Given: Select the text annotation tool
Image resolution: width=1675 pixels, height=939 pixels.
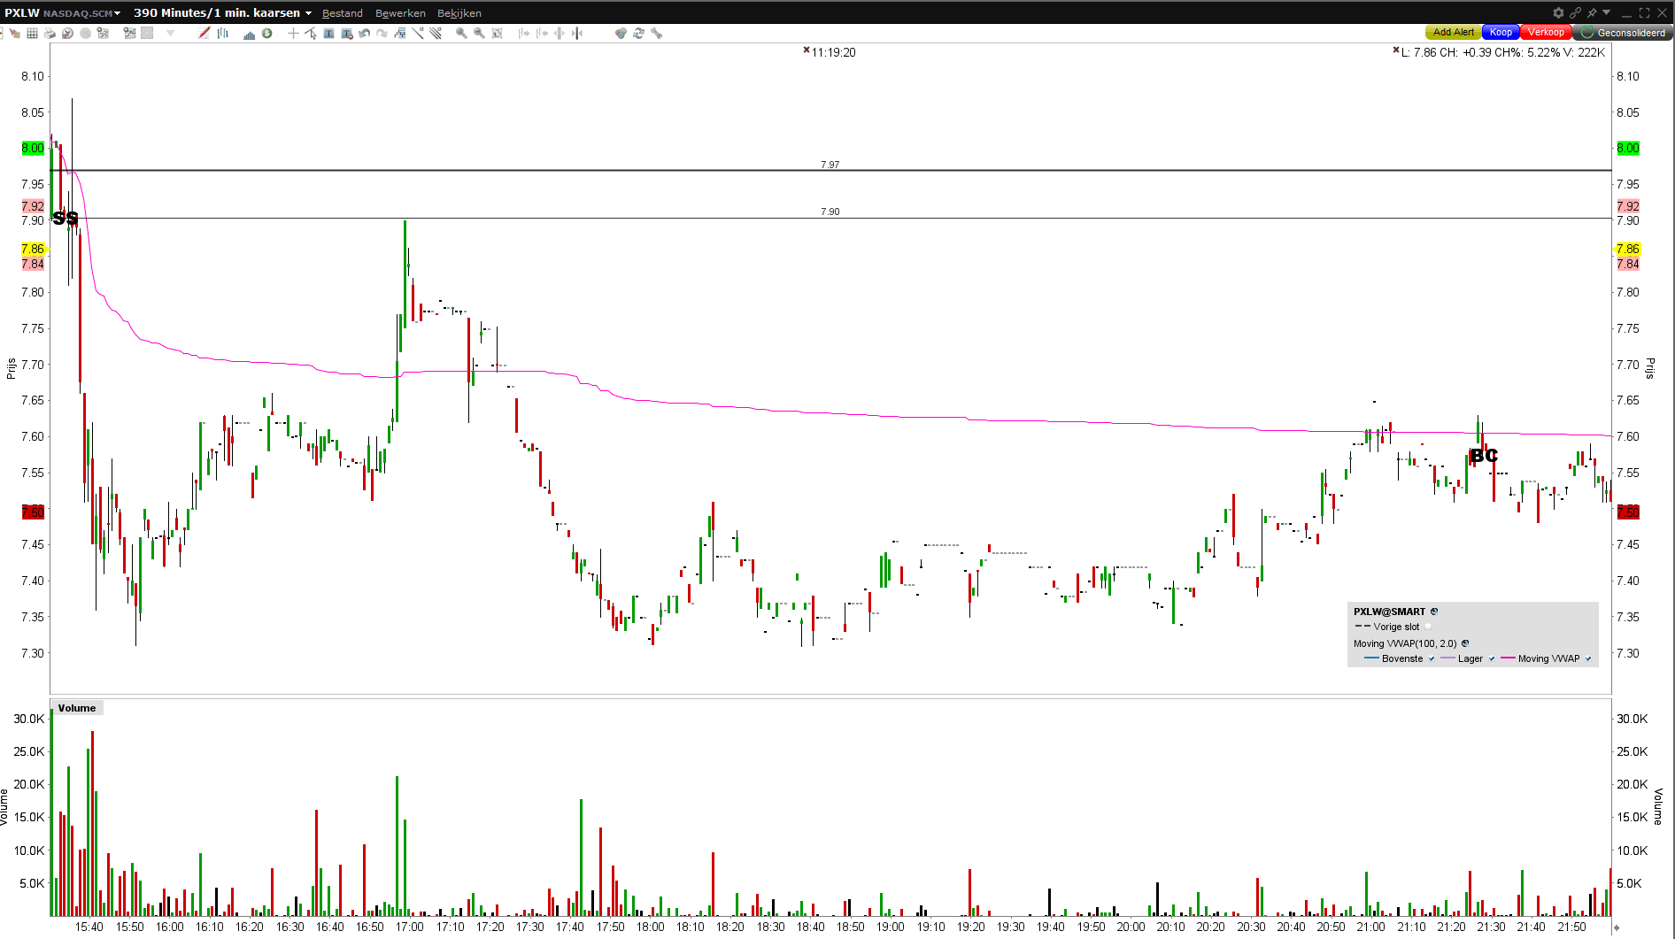Looking at the screenshot, I should point(328,33).
